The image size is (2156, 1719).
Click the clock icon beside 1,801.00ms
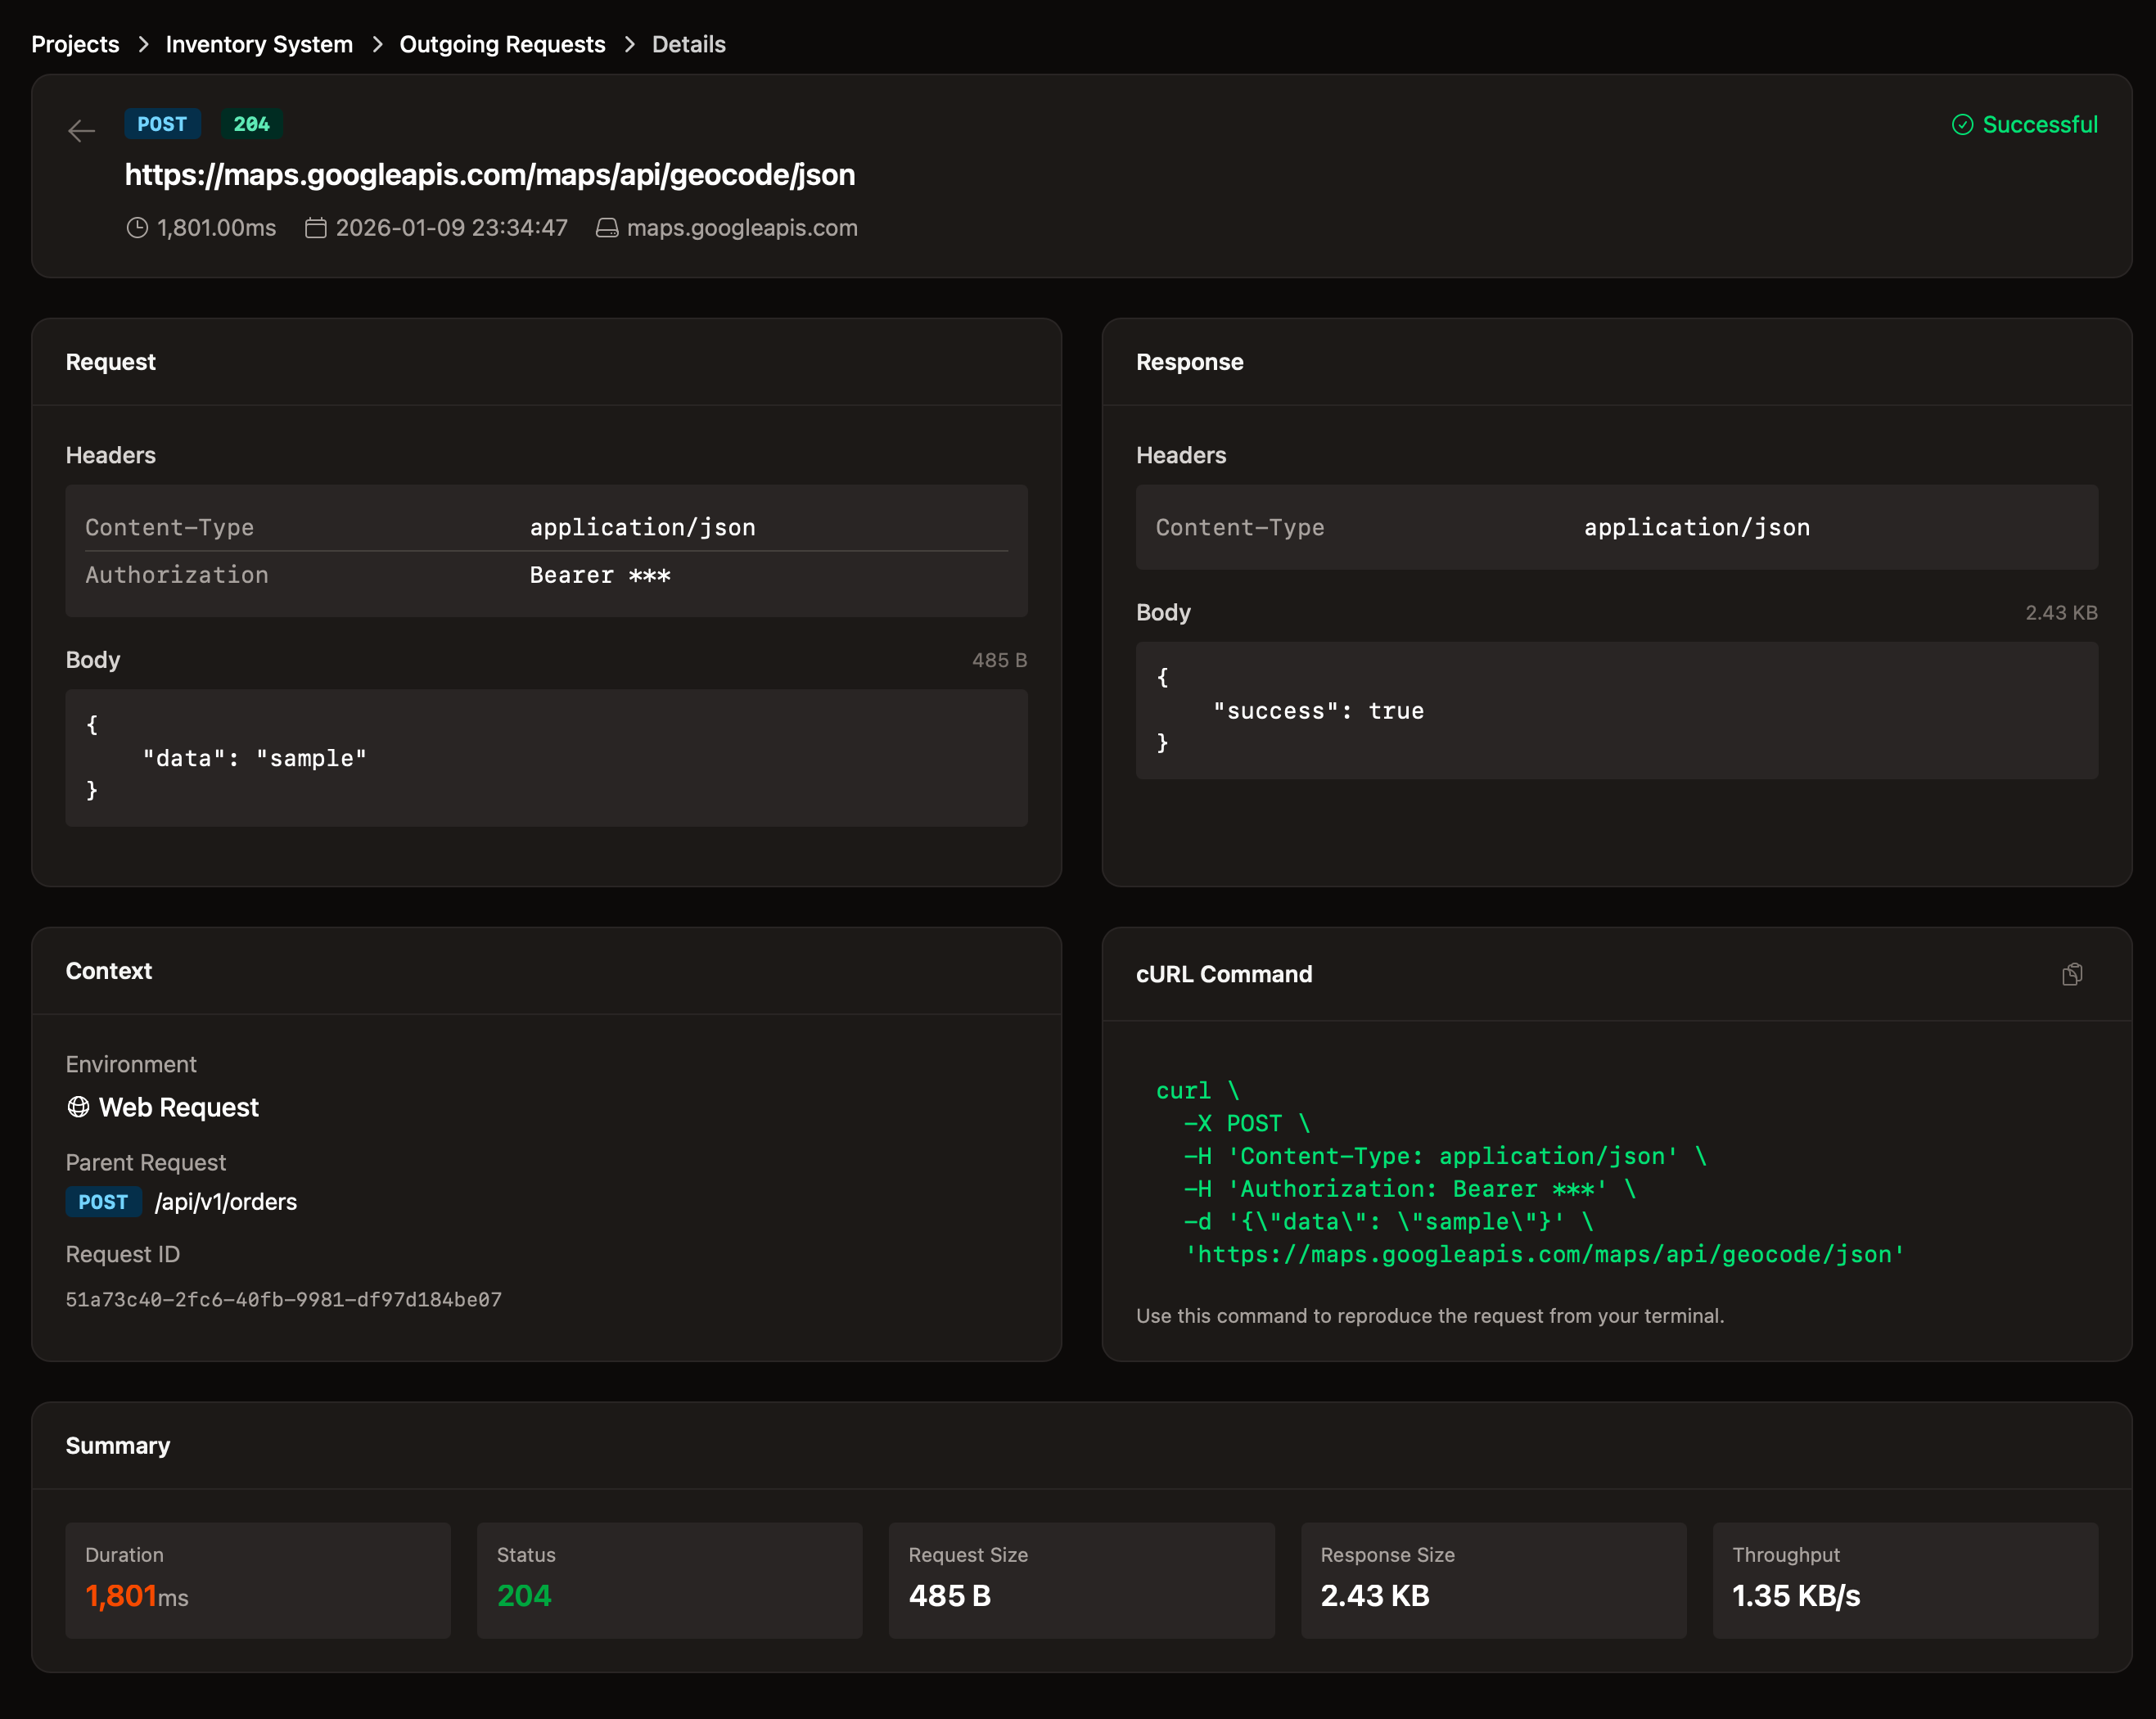pyautogui.click(x=137, y=228)
